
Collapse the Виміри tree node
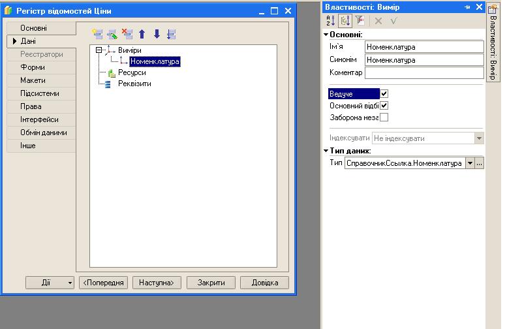(99, 50)
